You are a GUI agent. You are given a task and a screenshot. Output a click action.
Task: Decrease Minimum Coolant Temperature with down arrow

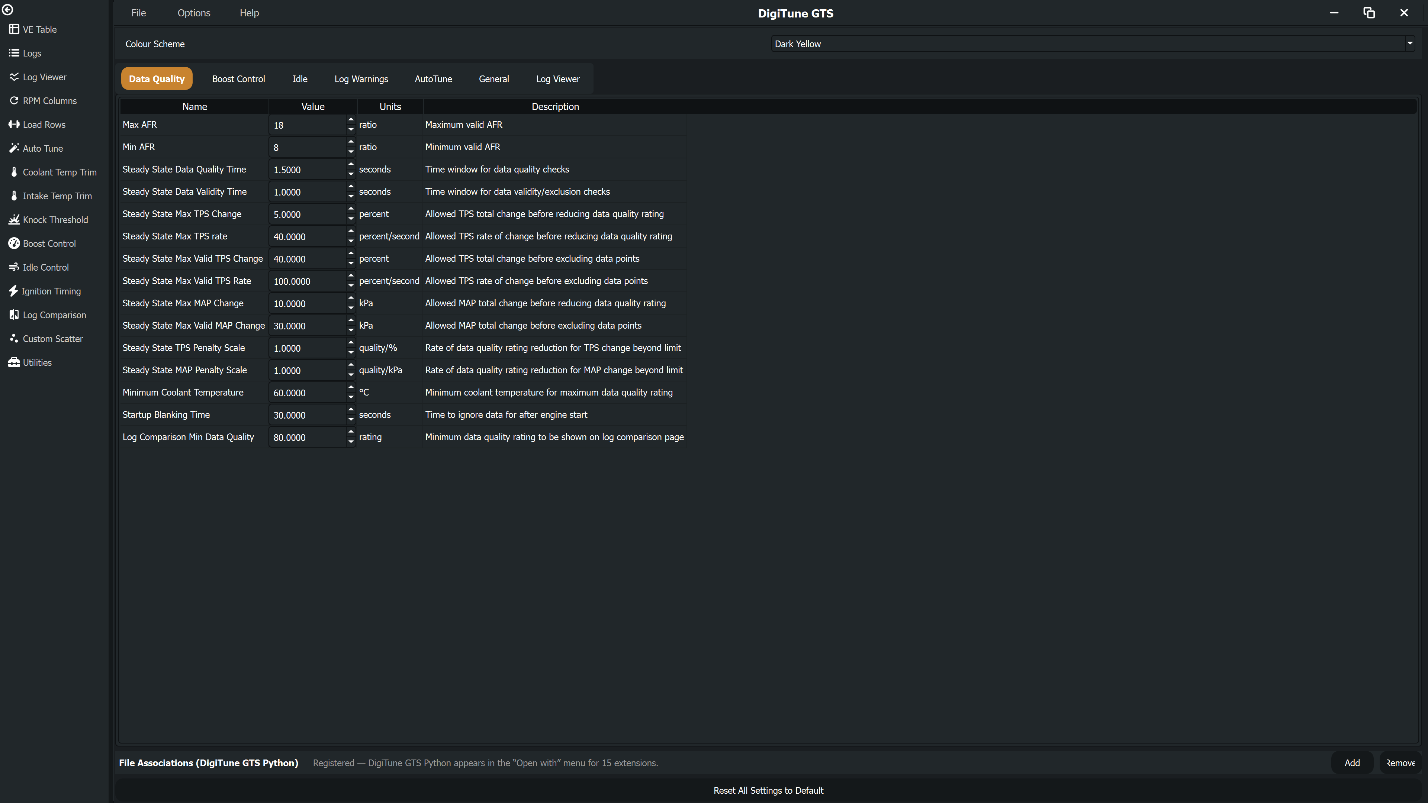click(x=351, y=397)
